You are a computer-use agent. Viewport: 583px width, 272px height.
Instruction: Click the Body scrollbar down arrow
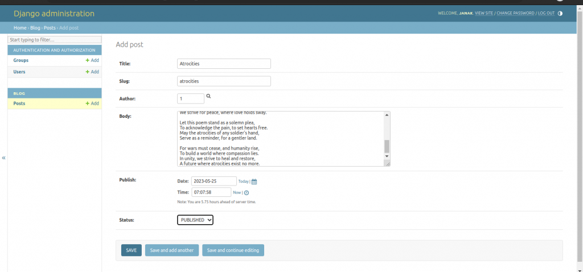(387, 156)
